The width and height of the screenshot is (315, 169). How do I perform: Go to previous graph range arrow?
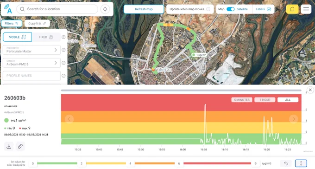pyautogui.click(x=69, y=119)
